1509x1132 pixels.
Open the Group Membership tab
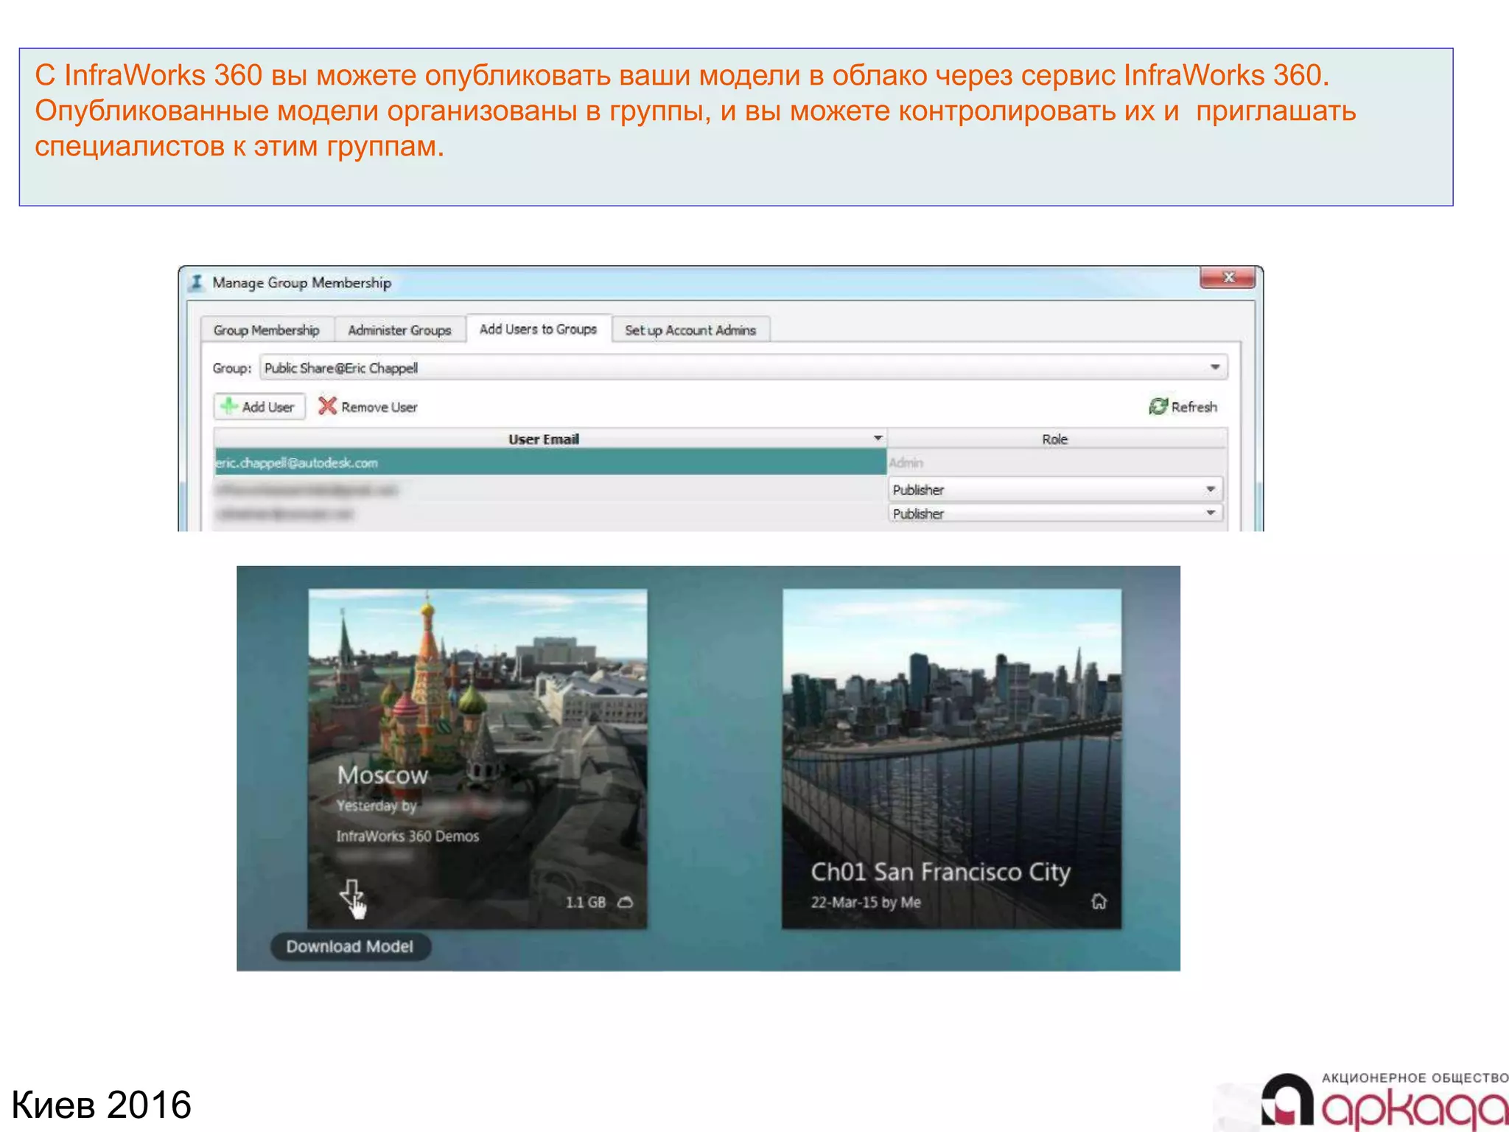(267, 330)
